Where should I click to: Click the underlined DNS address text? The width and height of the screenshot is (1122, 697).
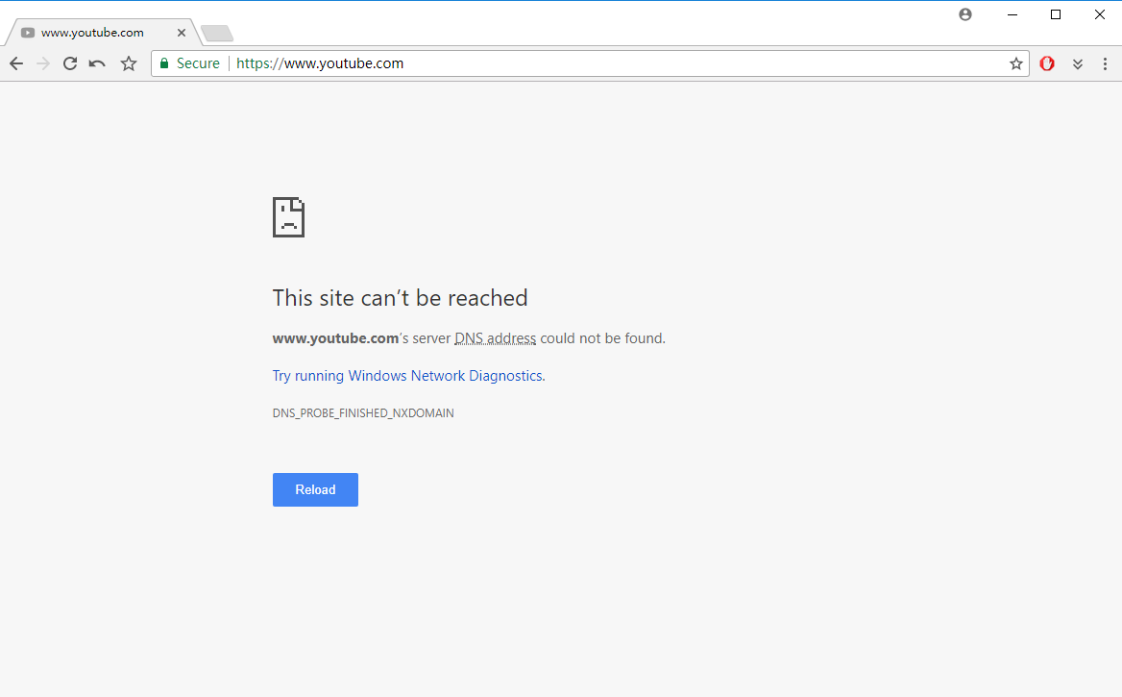pos(495,338)
